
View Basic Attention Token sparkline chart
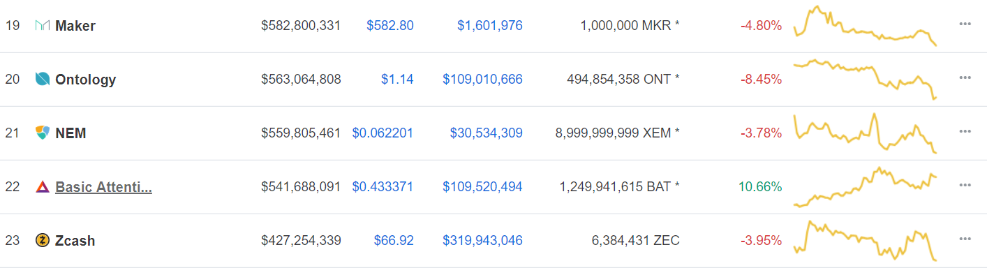click(x=866, y=187)
